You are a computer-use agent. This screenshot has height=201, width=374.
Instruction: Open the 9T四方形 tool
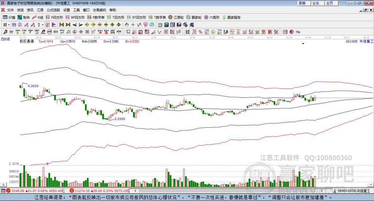[x=137, y=18]
